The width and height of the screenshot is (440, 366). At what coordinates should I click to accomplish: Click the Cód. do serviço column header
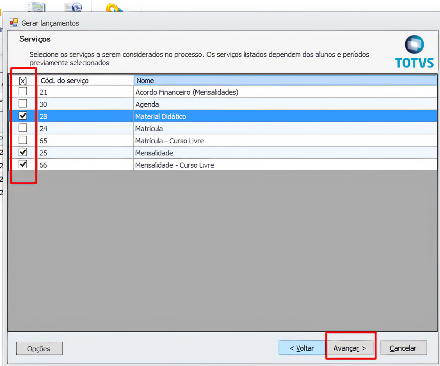pyautogui.click(x=85, y=81)
